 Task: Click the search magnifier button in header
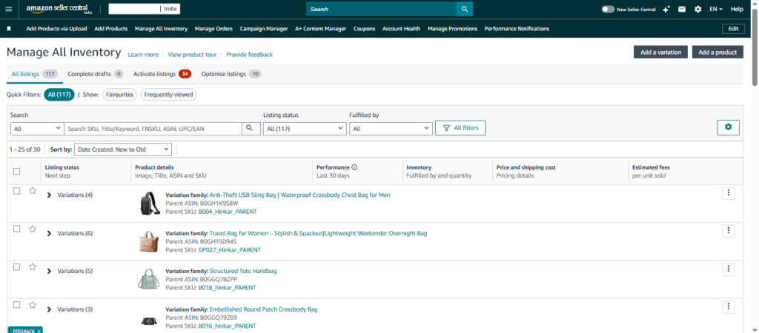point(464,9)
